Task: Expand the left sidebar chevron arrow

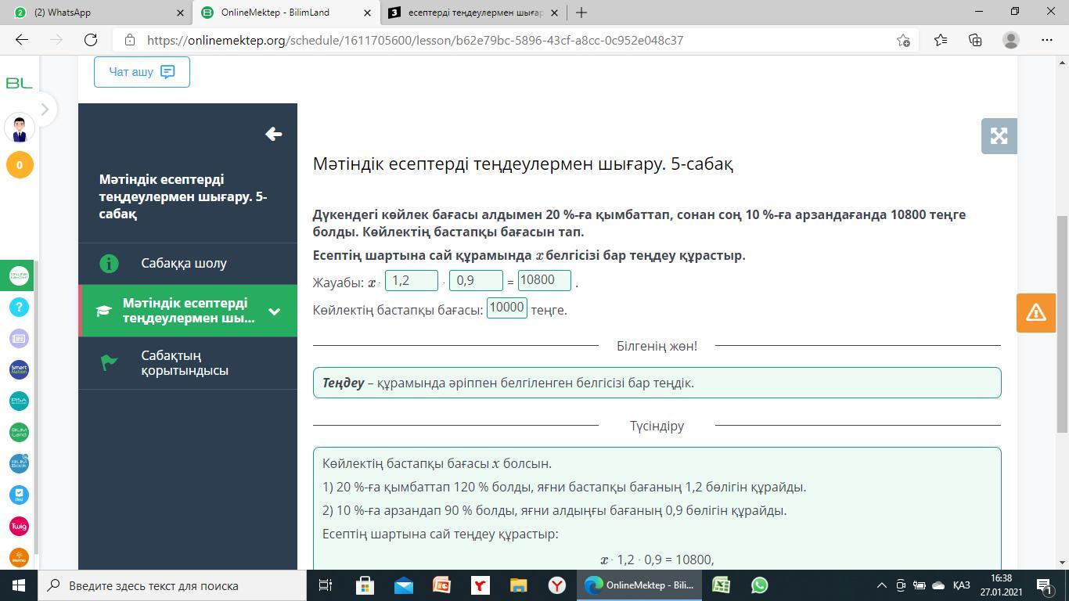Action: click(45, 110)
